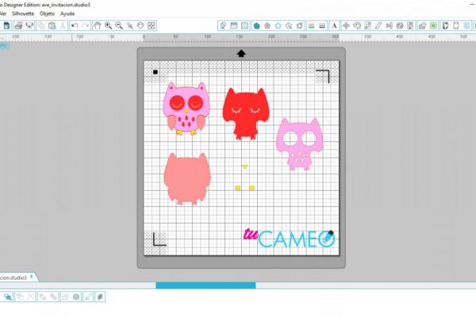This screenshot has width=476, height=317.
Task: Close the invitacion.studio3 document tab
Action: [31, 277]
